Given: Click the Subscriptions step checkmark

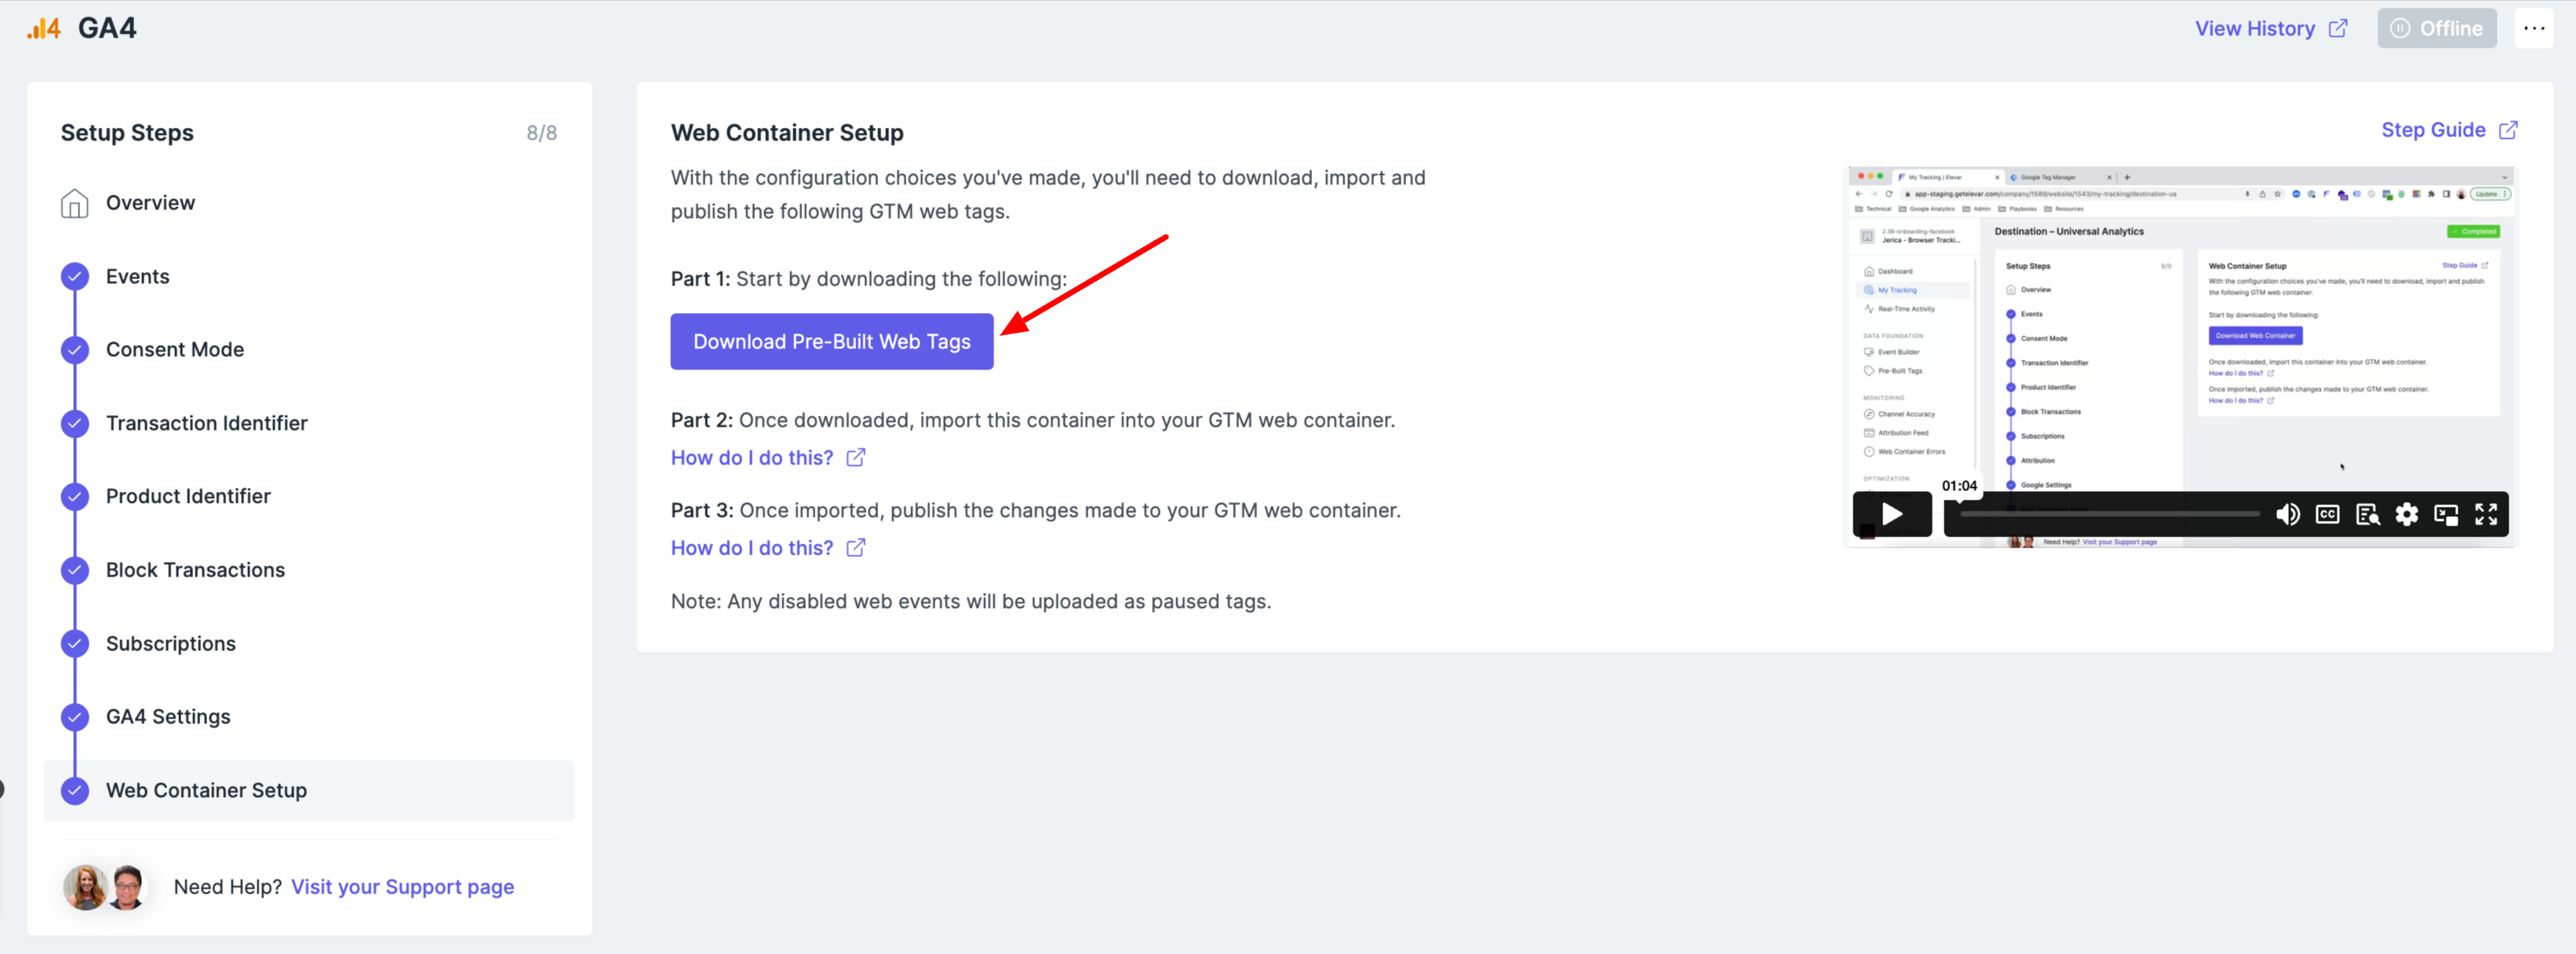Looking at the screenshot, I should tap(75, 643).
